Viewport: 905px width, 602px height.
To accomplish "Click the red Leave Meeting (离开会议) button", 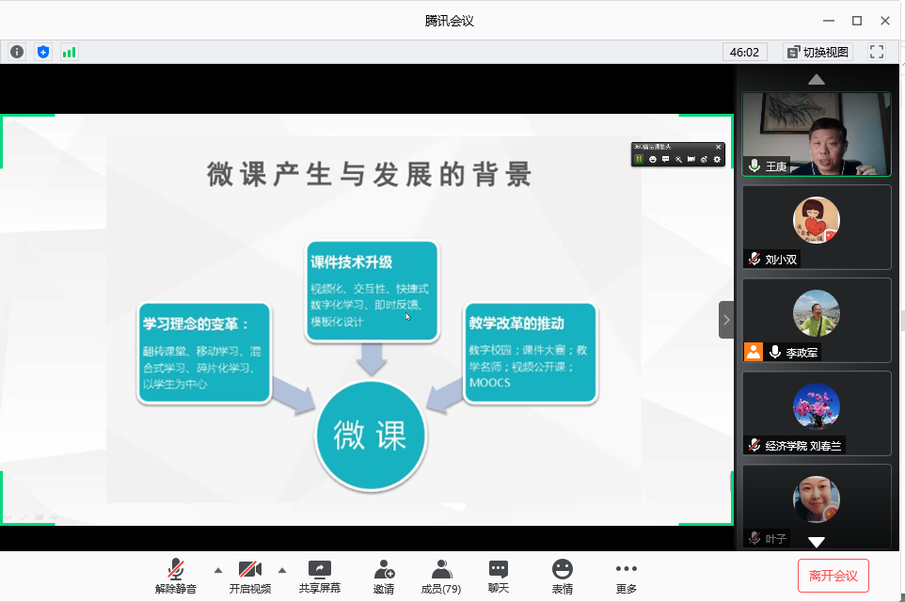I will click(x=833, y=576).
